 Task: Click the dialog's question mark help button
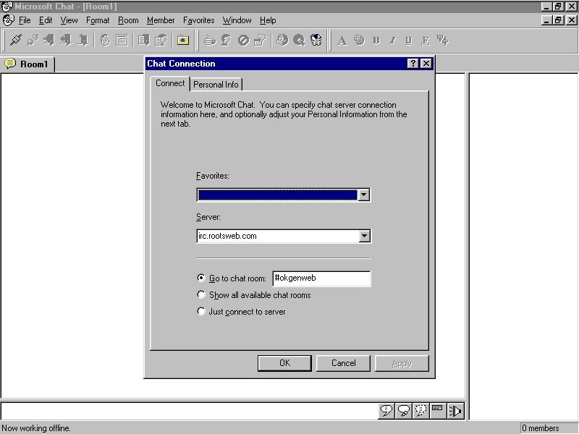pyautogui.click(x=413, y=64)
